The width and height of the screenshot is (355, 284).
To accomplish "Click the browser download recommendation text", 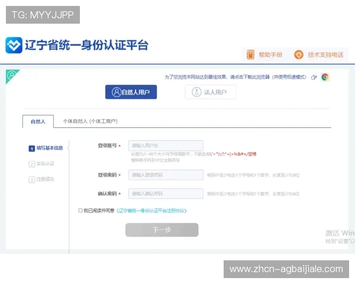I will point(235,78).
